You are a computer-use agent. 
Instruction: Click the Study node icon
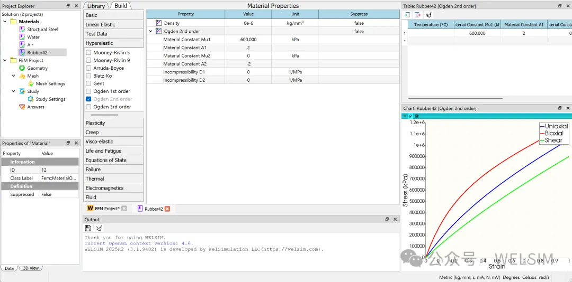pos(22,91)
